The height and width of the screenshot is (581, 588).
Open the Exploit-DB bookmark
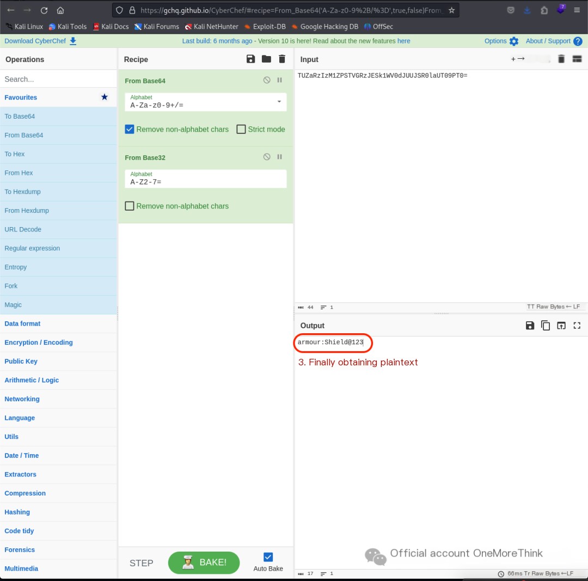[x=265, y=27]
